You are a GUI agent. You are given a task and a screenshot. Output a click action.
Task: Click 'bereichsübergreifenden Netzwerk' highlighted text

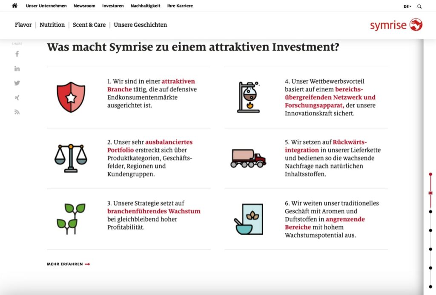pyautogui.click(x=330, y=93)
